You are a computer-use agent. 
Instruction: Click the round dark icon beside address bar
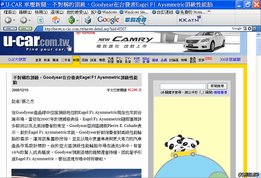249,29
